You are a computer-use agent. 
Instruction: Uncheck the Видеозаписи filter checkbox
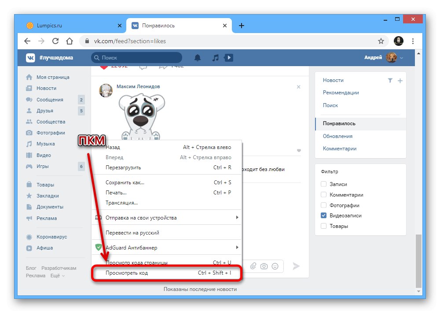323,216
